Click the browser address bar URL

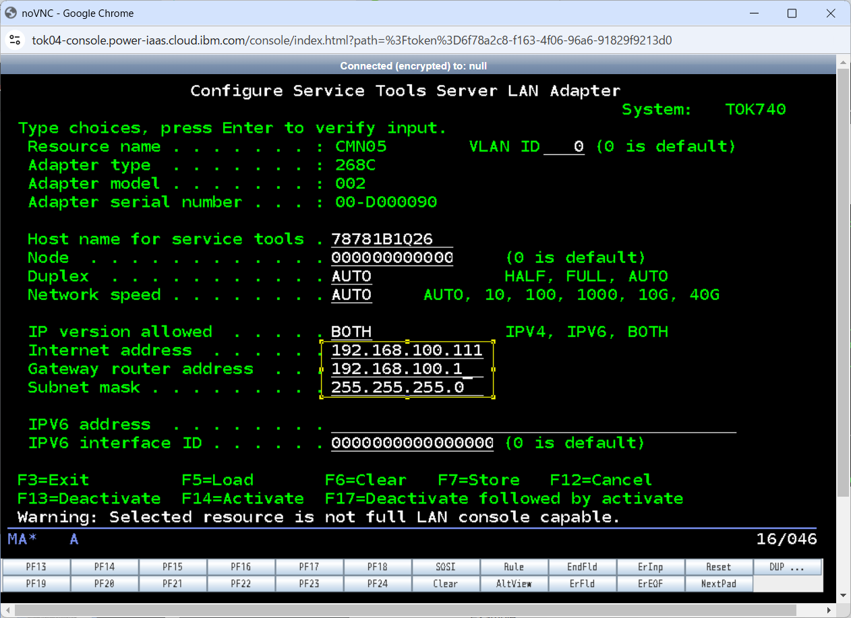[352, 40]
